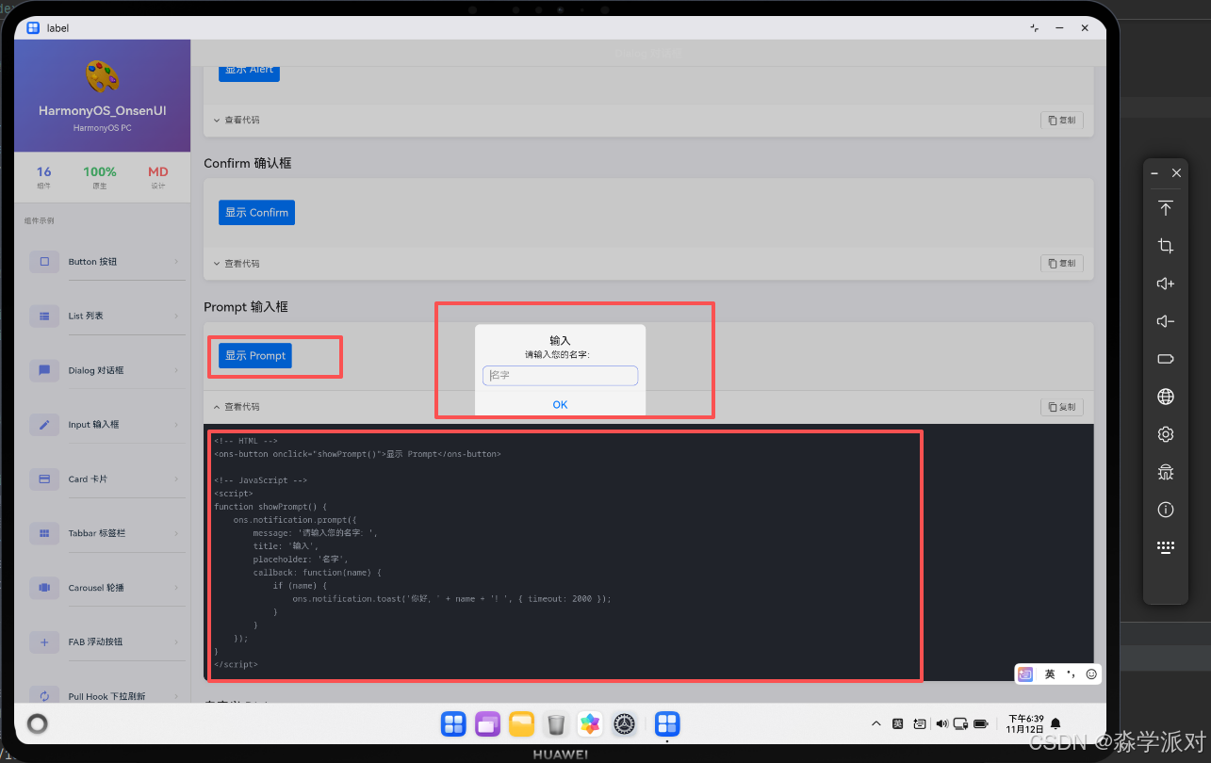Click the palette logo in sidebar header
Screen dimensions: 1211x763
(102, 77)
